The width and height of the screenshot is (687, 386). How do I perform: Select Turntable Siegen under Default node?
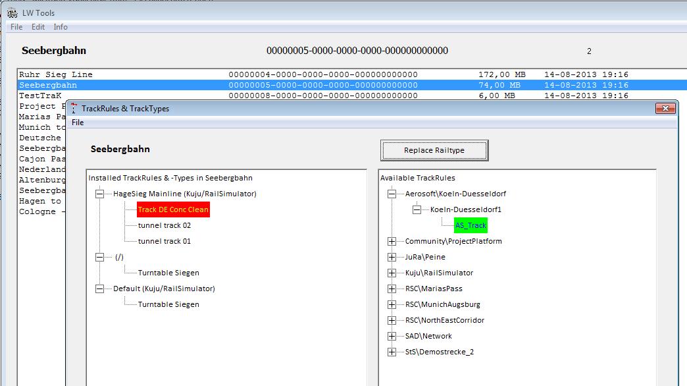click(x=168, y=304)
